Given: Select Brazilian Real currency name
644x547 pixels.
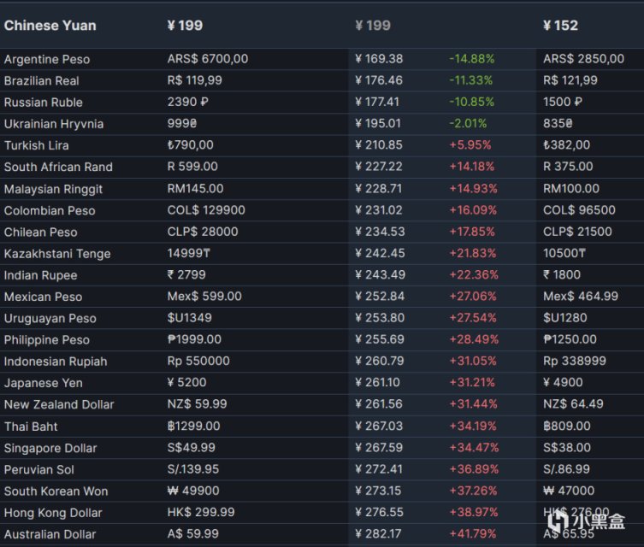Looking at the screenshot, I should (42, 81).
